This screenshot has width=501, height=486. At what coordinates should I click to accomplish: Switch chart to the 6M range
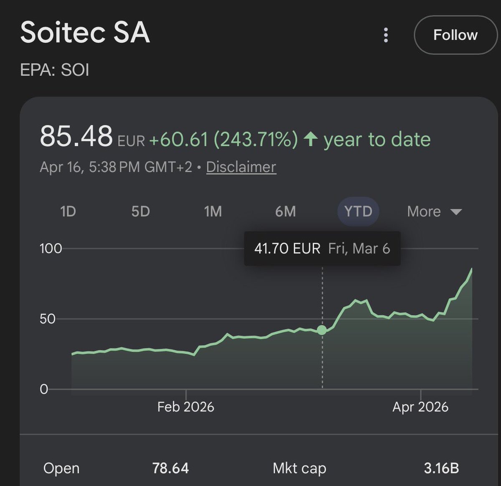pos(286,211)
